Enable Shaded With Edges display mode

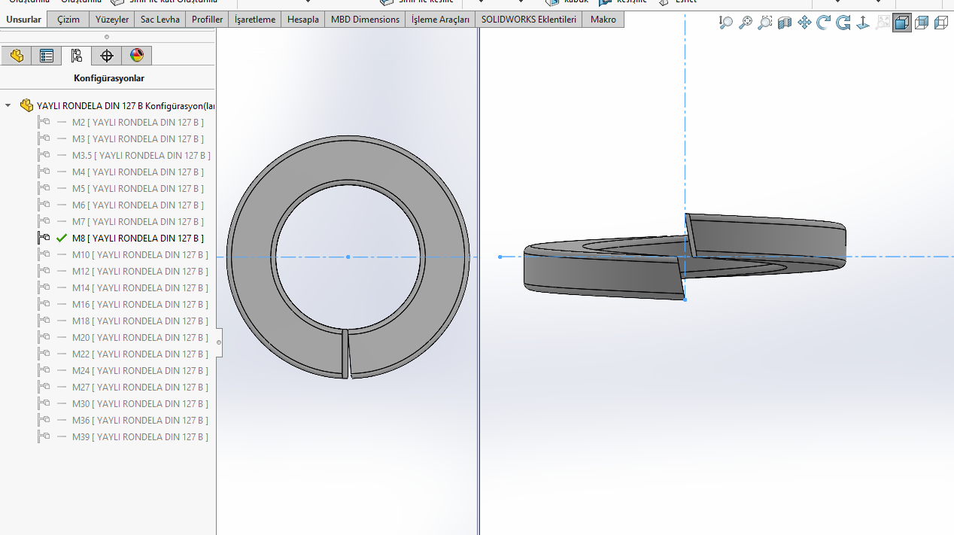coord(901,23)
